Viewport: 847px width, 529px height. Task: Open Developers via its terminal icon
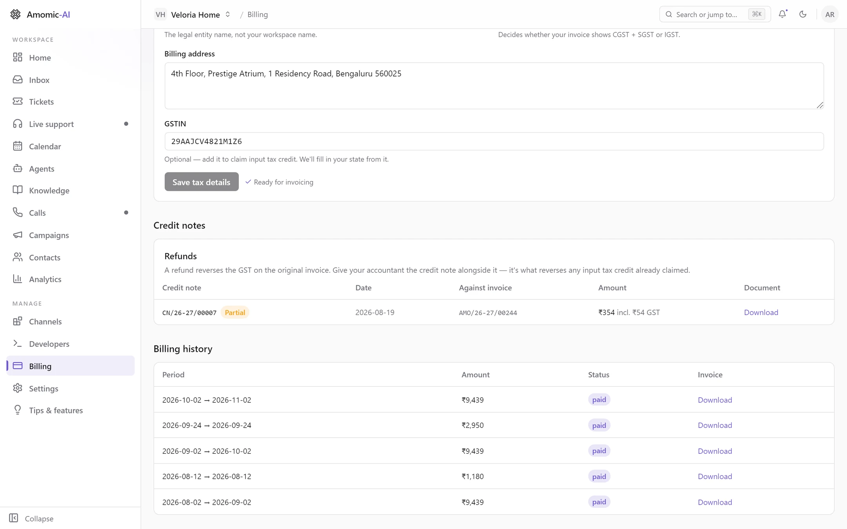tap(18, 344)
